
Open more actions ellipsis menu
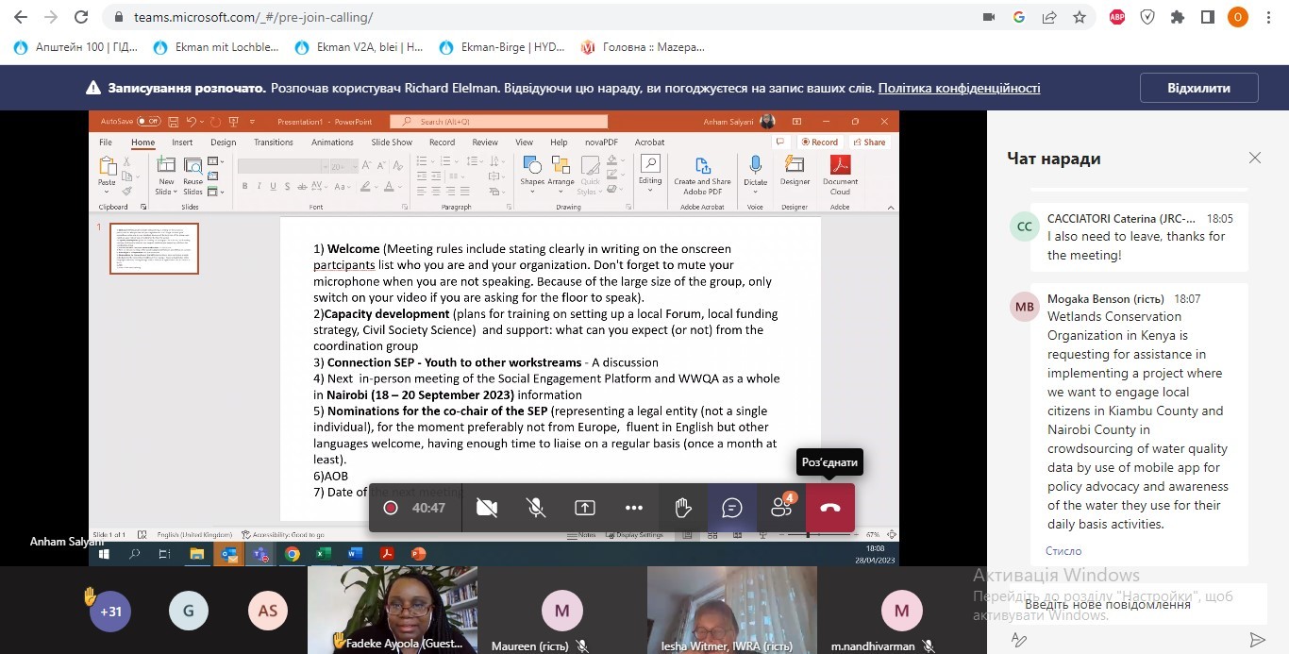[634, 508]
